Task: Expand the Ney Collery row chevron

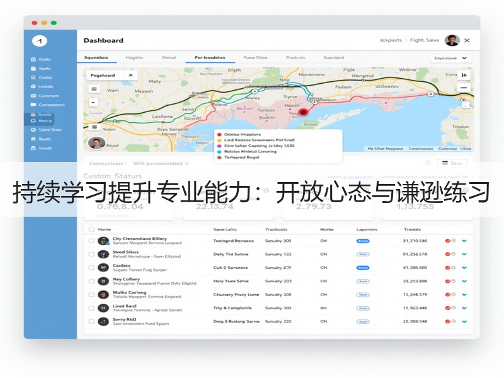Action: pyautogui.click(x=464, y=281)
